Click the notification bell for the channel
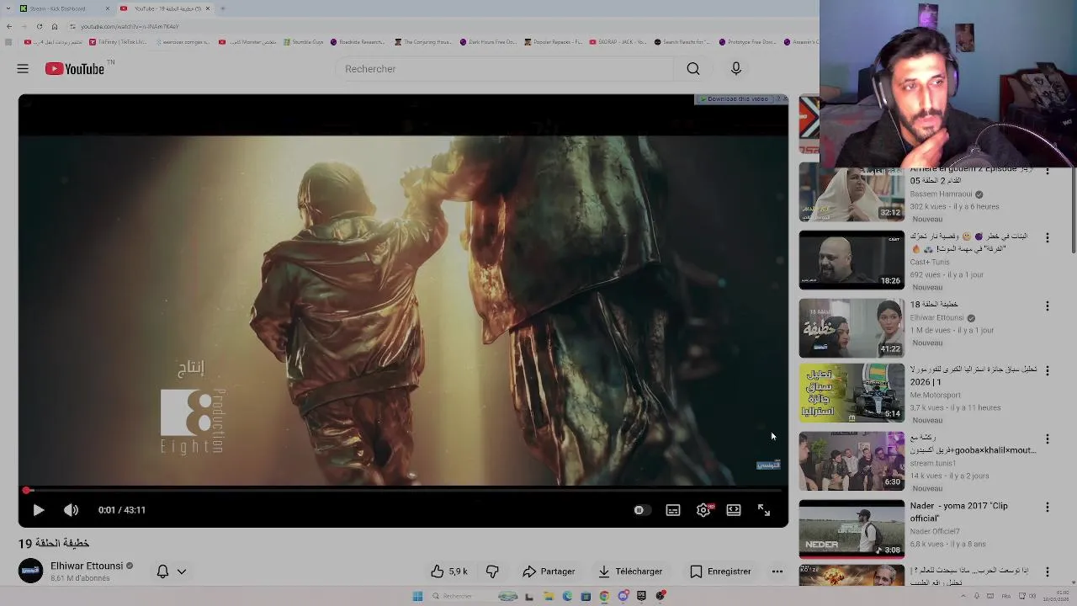Image resolution: width=1077 pixels, height=606 pixels. point(163,571)
